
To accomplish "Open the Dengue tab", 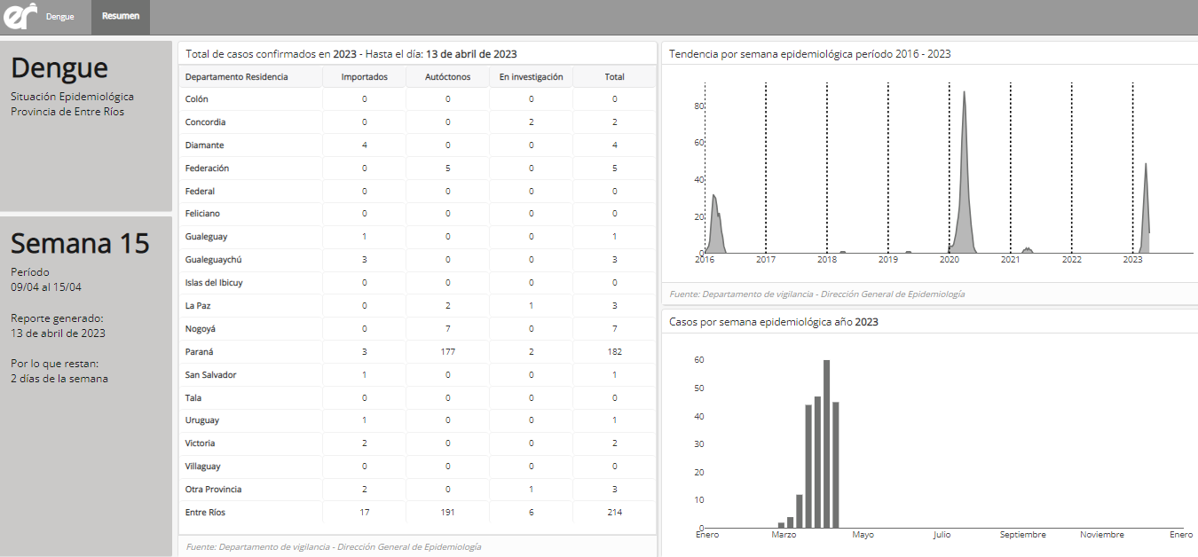I will (60, 16).
